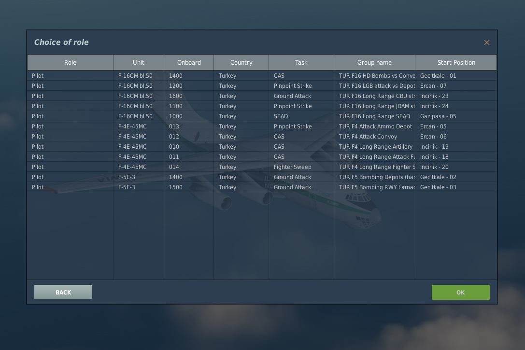Sort table by Country header
The width and height of the screenshot is (525, 350).
(241, 62)
